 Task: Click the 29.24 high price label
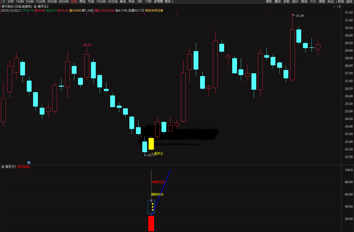[x=87, y=45]
